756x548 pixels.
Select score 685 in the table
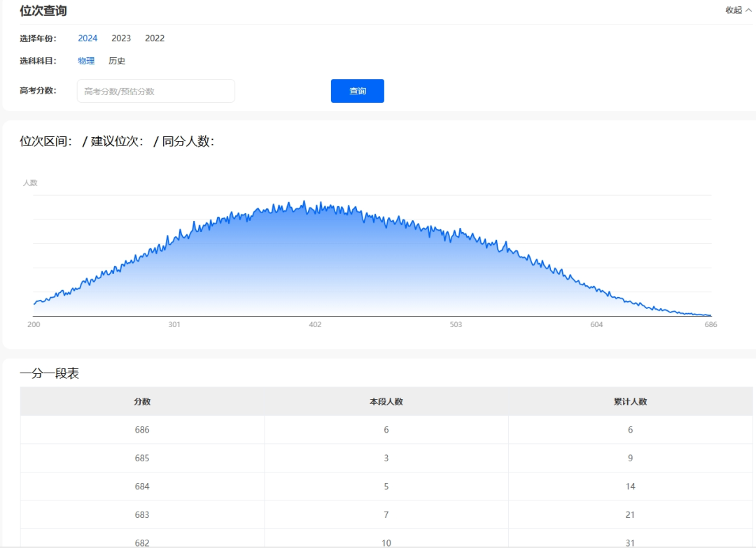point(142,459)
